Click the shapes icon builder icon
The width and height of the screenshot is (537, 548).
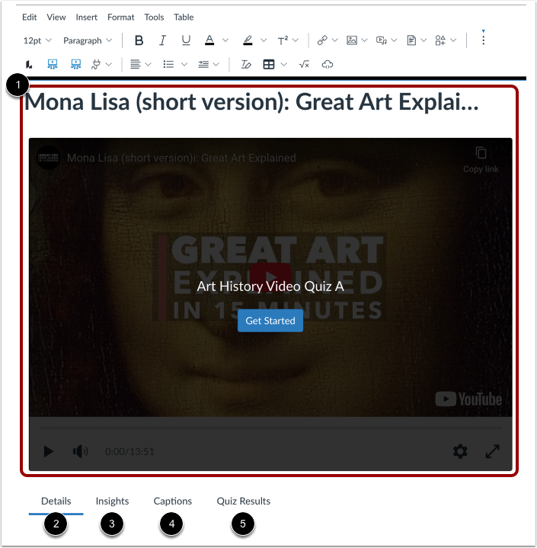pos(440,40)
